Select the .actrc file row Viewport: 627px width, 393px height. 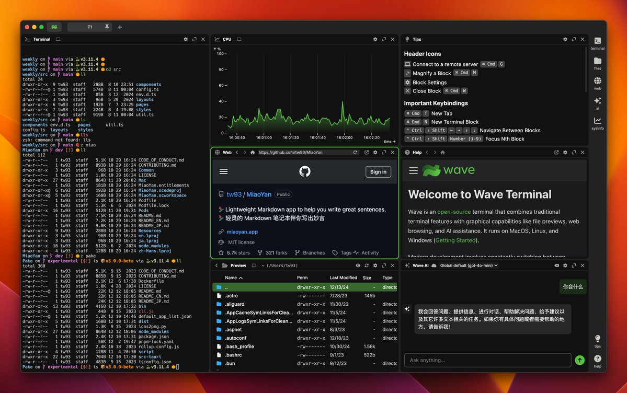tap(305, 296)
